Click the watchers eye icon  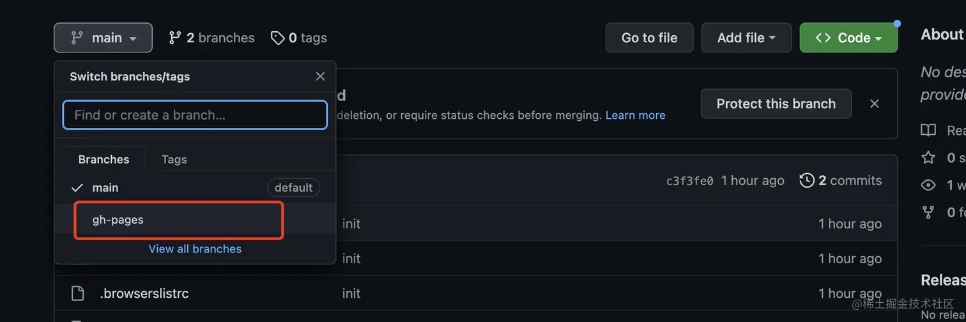click(x=928, y=185)
